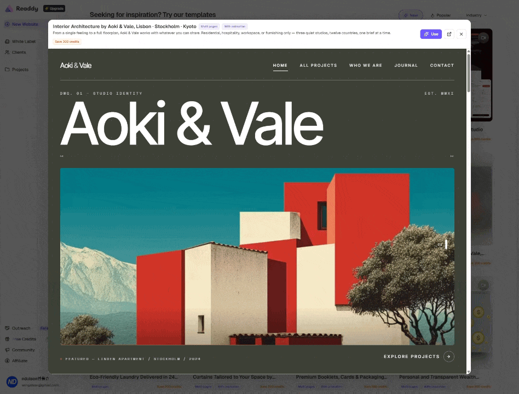Click the Readdy logo in sidebar
Viewport: 519px width, 394px height.
pyautogui.click(x=22, y=9)
